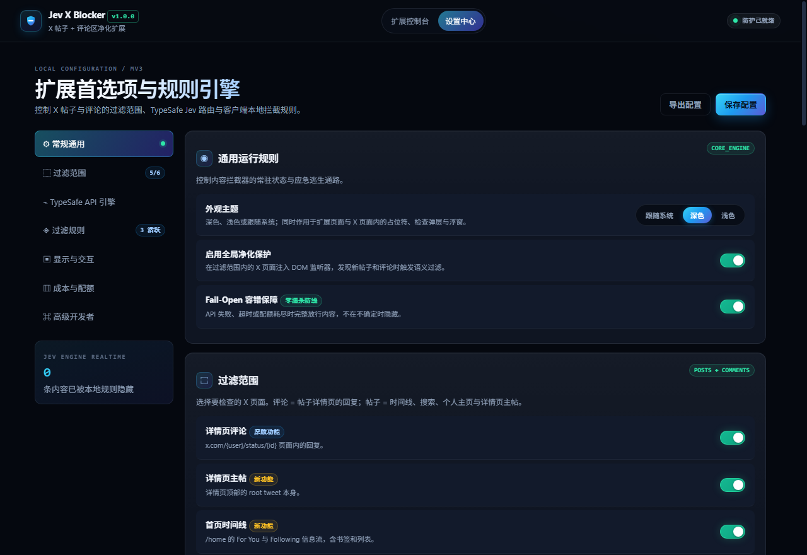Click the 外观主题 setting label
This screenshot has height=555, width=807.
[x=222, y=209]
